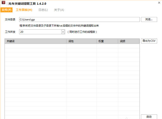162x119 pixels.
Task: Expand the 工作并发 dropdown arrow
Action: pyautogui.click(x=63, y=32)
